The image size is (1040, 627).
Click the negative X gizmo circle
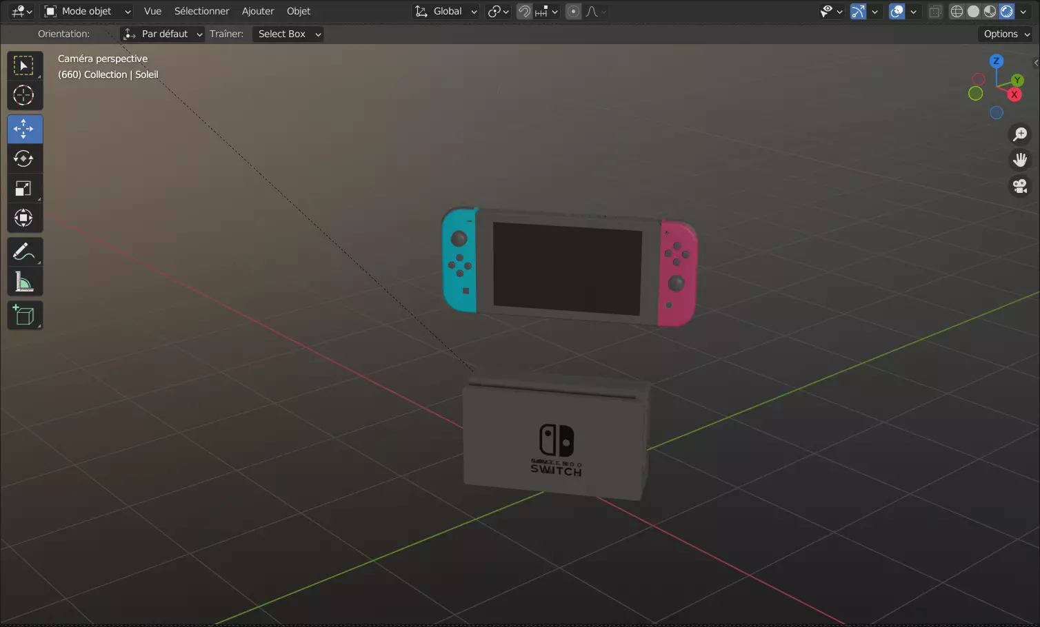click(979, 80)
